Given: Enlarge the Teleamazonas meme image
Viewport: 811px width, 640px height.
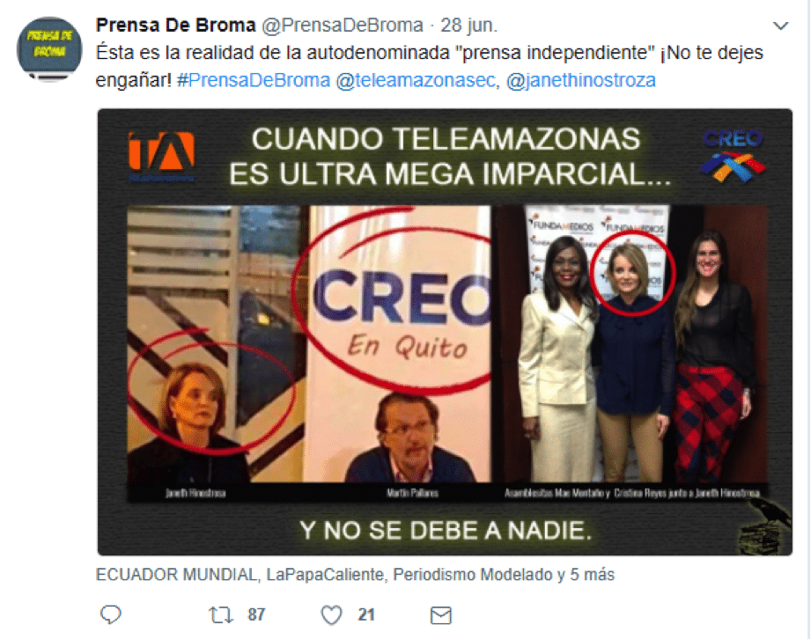Looking at the screenshot, I should point(445,332).
